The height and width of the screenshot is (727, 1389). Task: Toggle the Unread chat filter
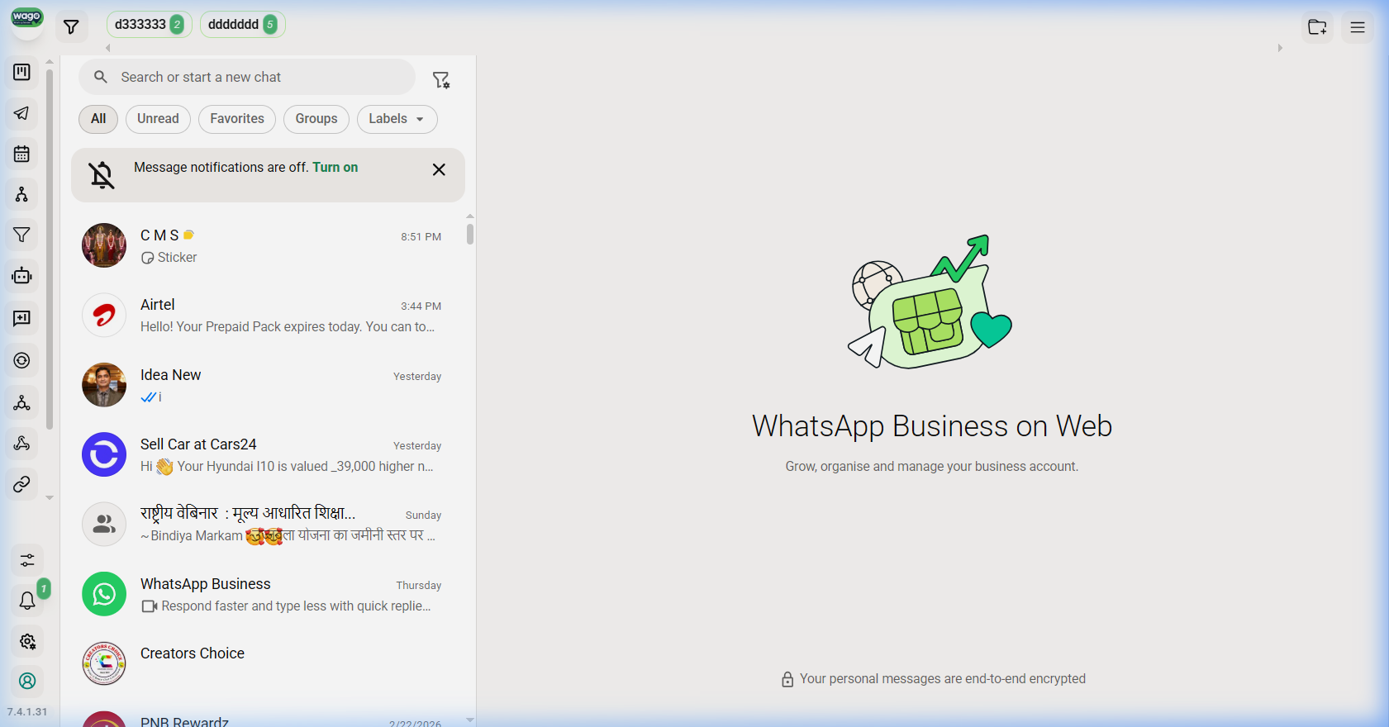tap(158, 119)
